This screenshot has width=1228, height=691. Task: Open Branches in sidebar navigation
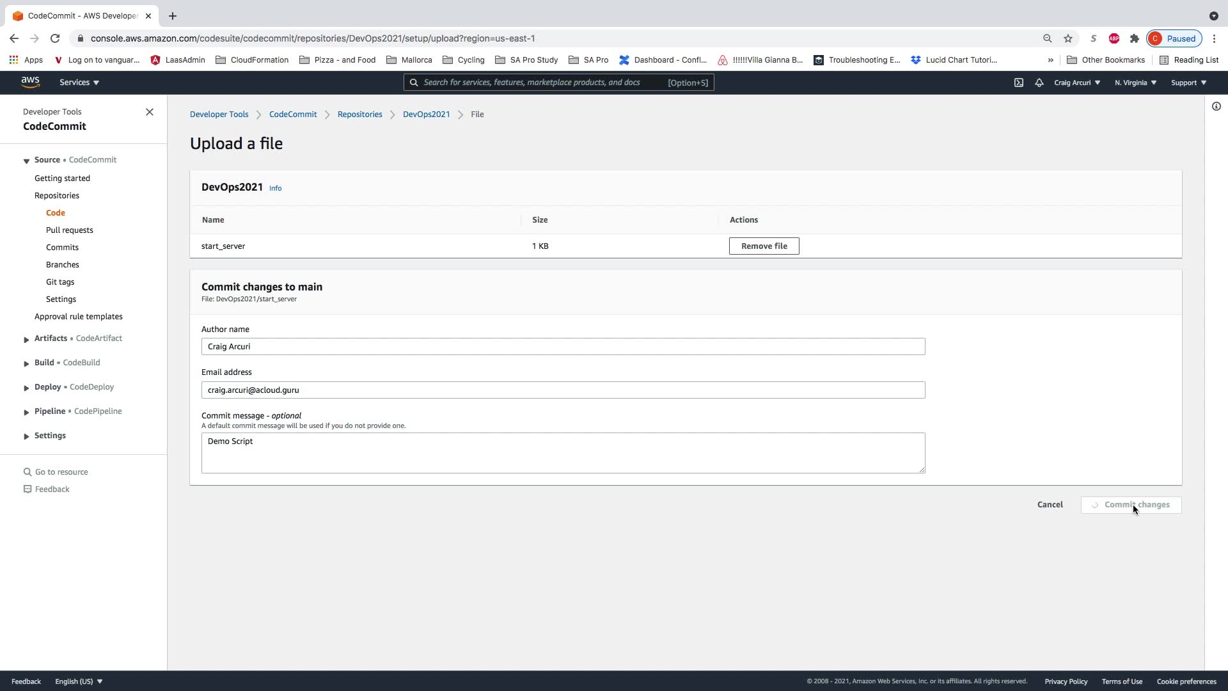pyautogui.click(x=63, y=265)
